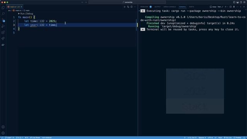Create a new terminal with plus icon
This screenshot has width=247, height=139.
point(225,7)
